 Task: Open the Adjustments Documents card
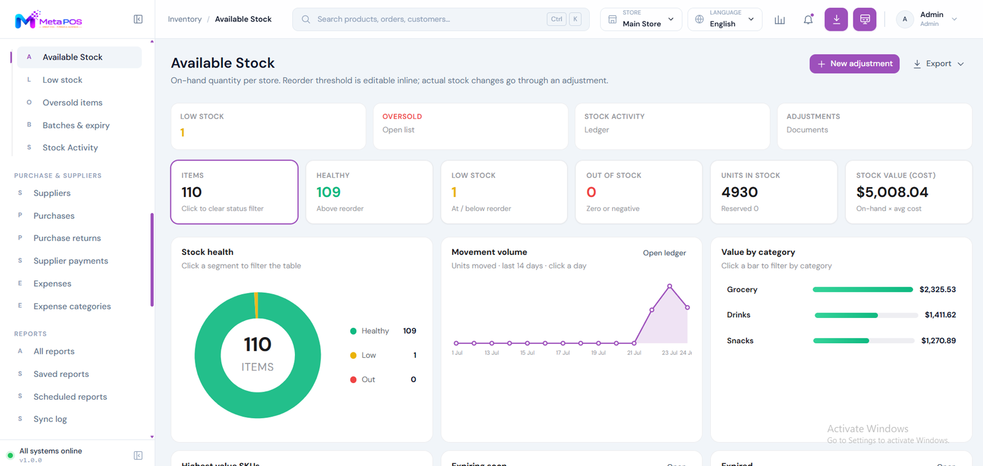pyautogui.click(x=875, y=126)
